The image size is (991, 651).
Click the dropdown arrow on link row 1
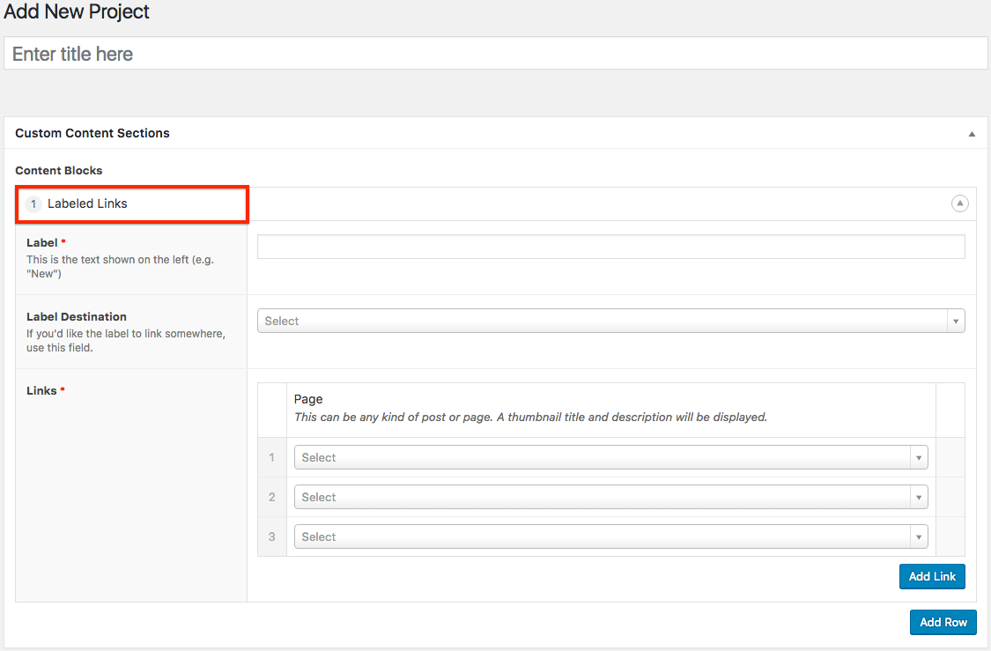click(918, 458)
